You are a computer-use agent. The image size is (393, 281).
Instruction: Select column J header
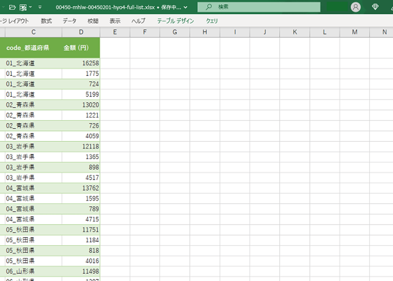[265, 32]
